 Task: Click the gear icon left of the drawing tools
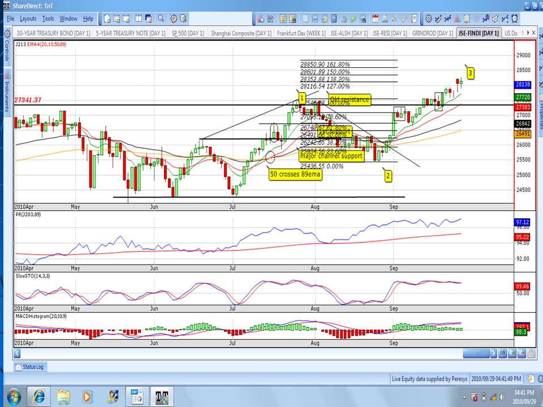(429, 19)
